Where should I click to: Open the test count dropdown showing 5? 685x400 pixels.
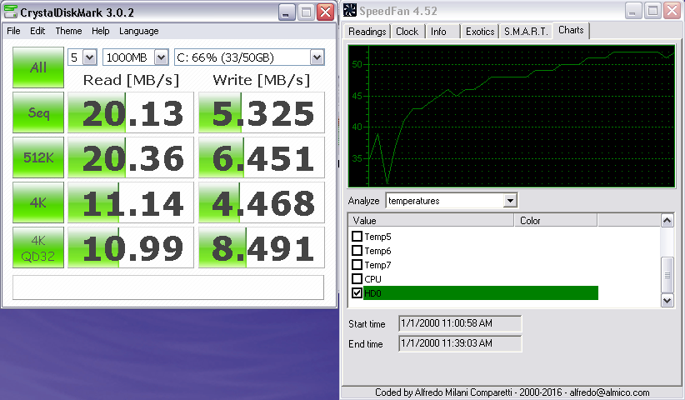(89, 57)
